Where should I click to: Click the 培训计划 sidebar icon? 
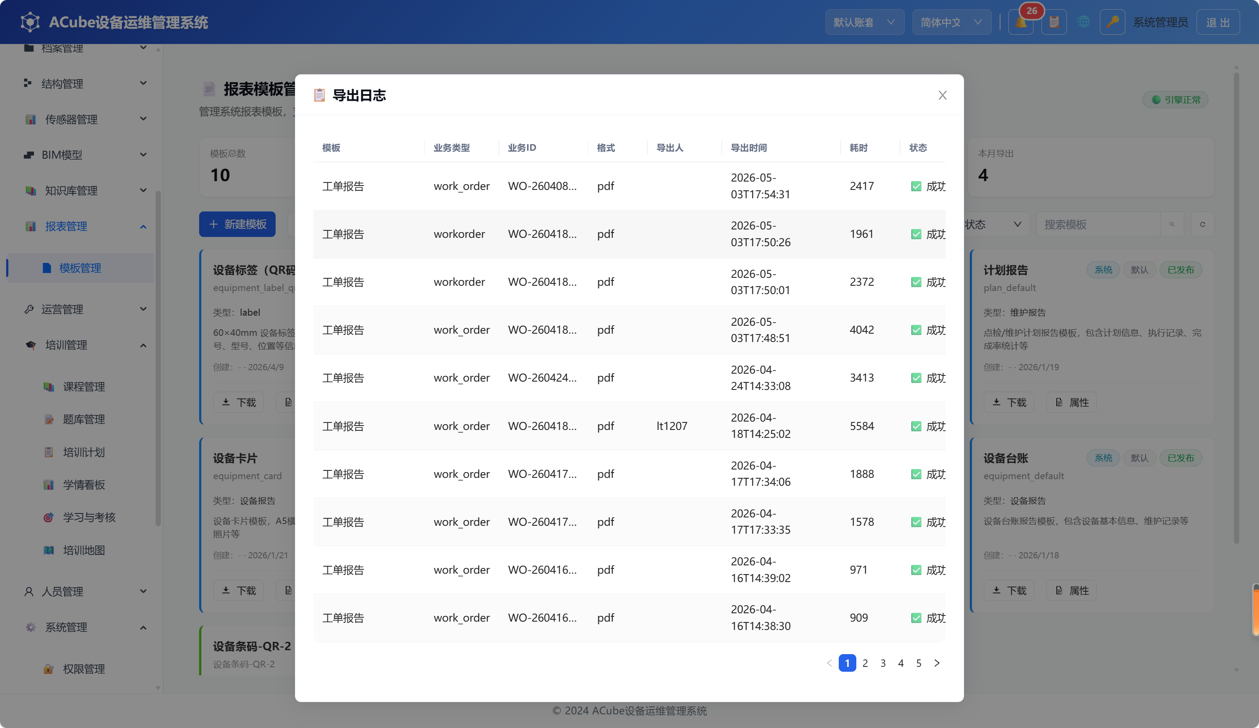[x=48, y=452]
